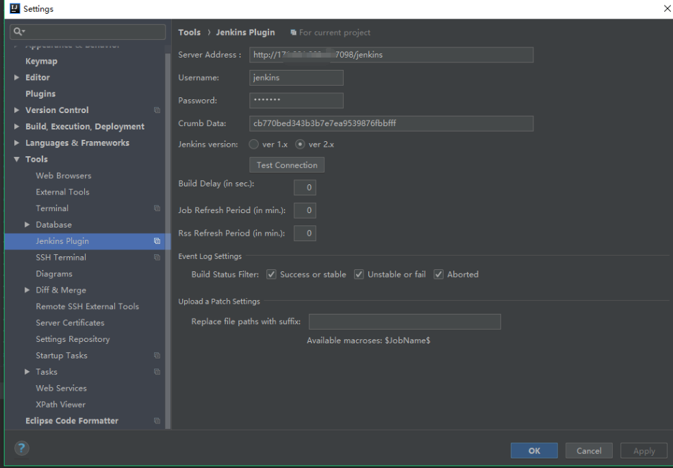Click the 'Replace file paths with suffix' input field
673x468 pixels.
pyautogui.click(x=404, y=321)
